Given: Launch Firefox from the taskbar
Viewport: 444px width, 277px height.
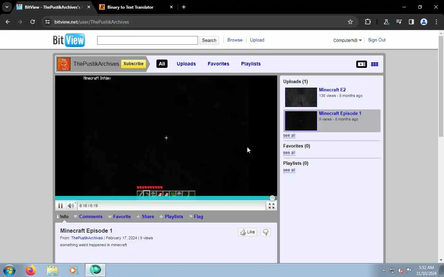Looking at the screenshot, I should 31,270.
